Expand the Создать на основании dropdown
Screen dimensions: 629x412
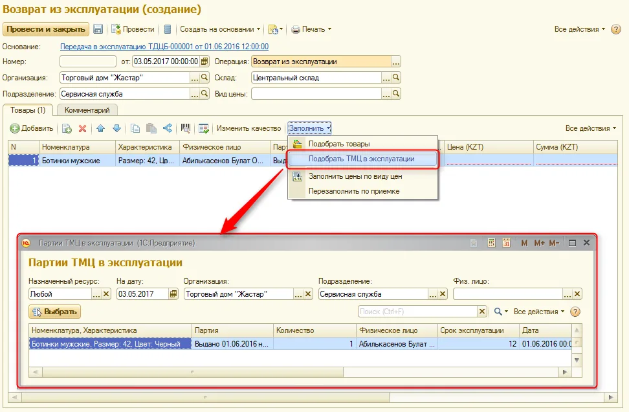pos(220,29)
